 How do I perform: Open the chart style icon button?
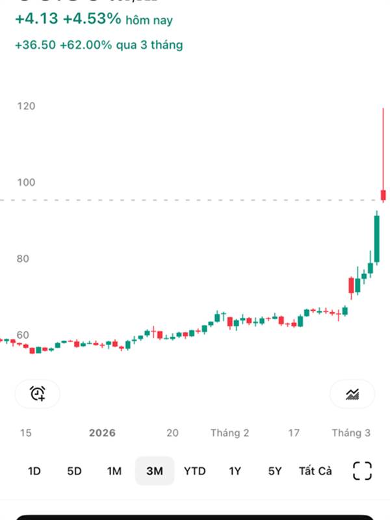(x=352, y=393)
